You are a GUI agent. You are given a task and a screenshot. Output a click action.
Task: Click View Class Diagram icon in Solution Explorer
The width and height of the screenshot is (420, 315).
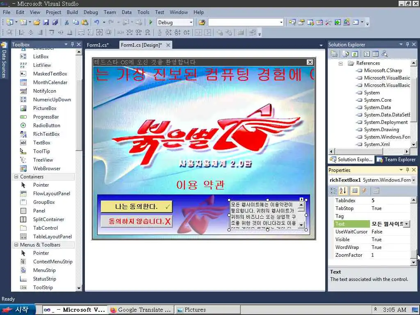[385, 54]
